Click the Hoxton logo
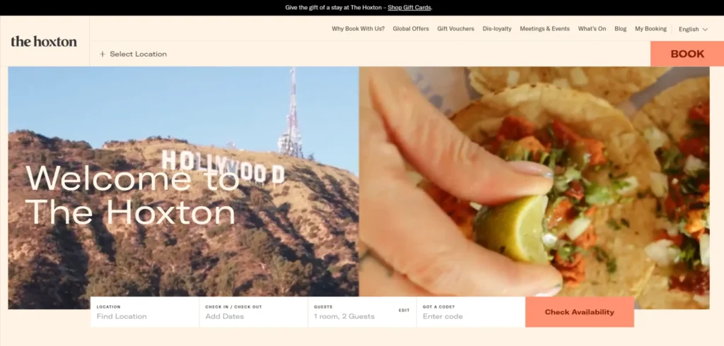Image resolution: width=724 pixels, height=346 pixels. tap(44, 42)
